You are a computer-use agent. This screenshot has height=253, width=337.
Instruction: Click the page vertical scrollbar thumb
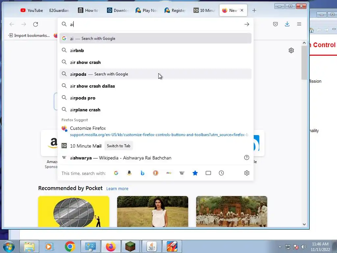tap(304, 62)
